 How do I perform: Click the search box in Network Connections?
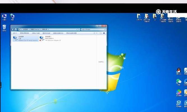(x=93, y=29)
